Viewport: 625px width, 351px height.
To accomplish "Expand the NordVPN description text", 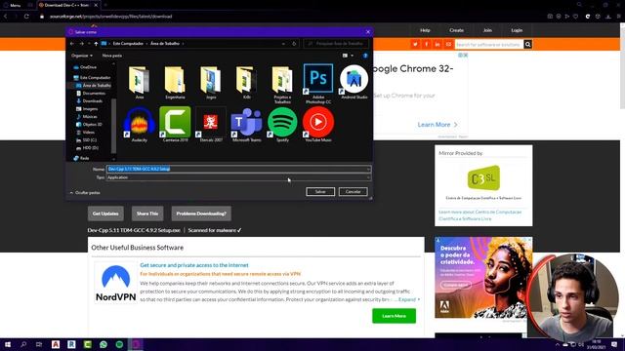I will click(x=408, y=299).
